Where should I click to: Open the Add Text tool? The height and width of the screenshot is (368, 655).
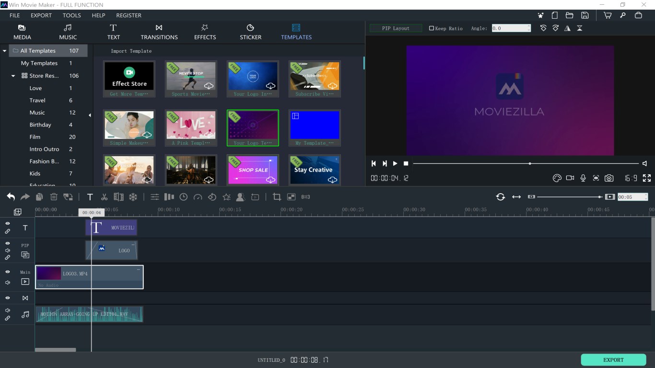(x=90, y=196)
